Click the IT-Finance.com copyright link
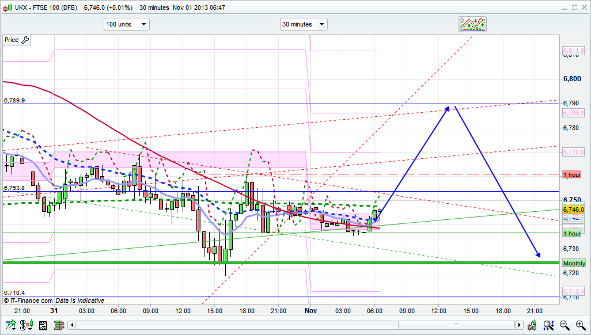This screenshot has width=591, height=335. (29, 300)
